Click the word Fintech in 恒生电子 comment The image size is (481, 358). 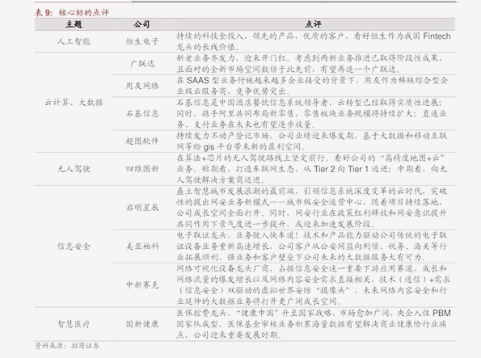[437, 36]
